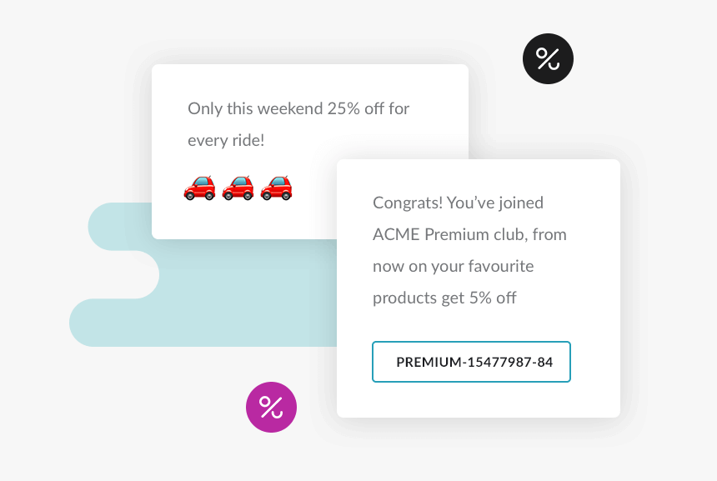Click the word "from" after Premium club

549,234
